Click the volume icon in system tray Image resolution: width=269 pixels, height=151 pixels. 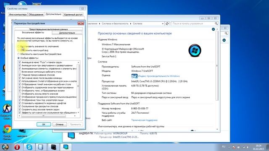(248, 147)
